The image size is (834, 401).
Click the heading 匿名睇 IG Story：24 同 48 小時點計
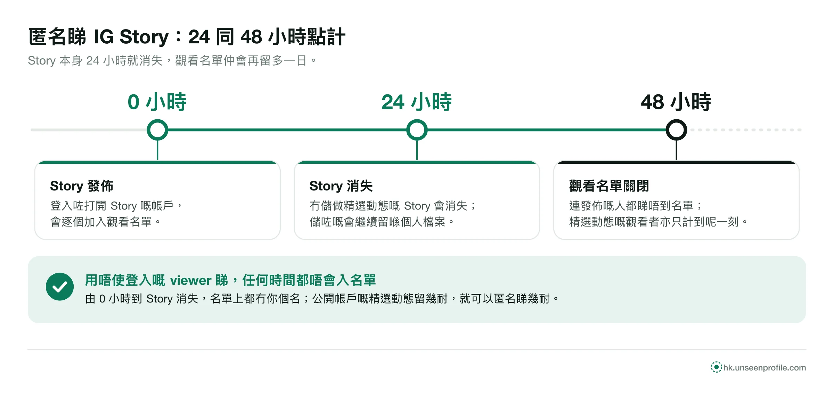187,37
